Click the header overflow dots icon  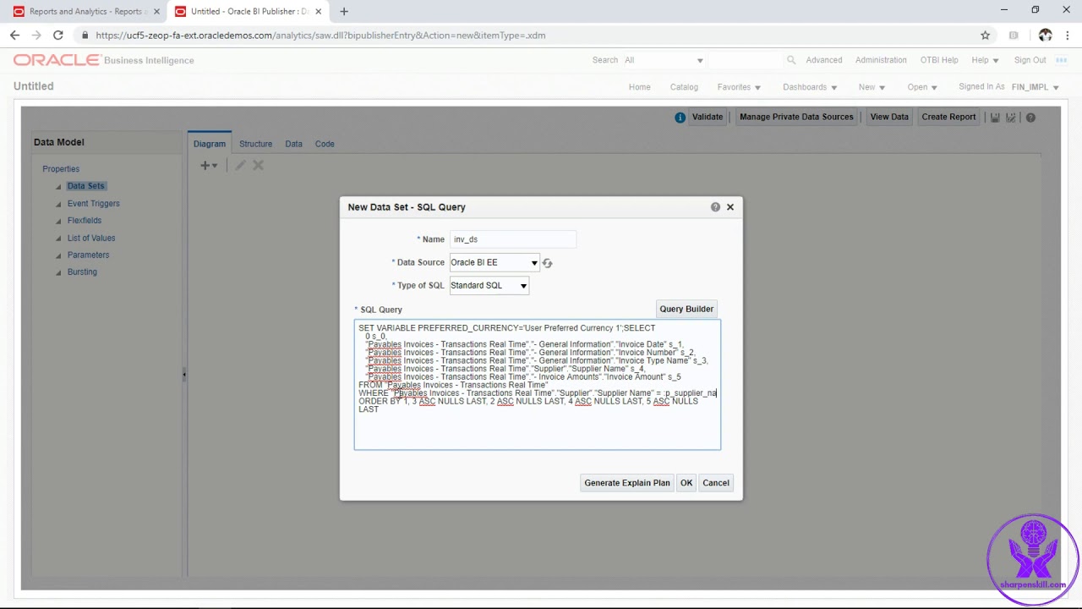[x=1061, y=60]
